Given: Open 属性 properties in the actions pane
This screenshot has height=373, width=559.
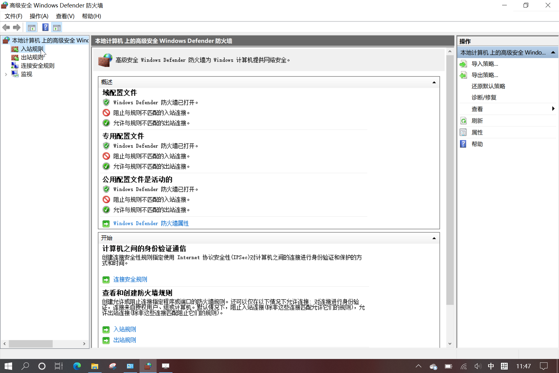Looking at the screenshot, I should pyautogui.click(x=477, y=132).
